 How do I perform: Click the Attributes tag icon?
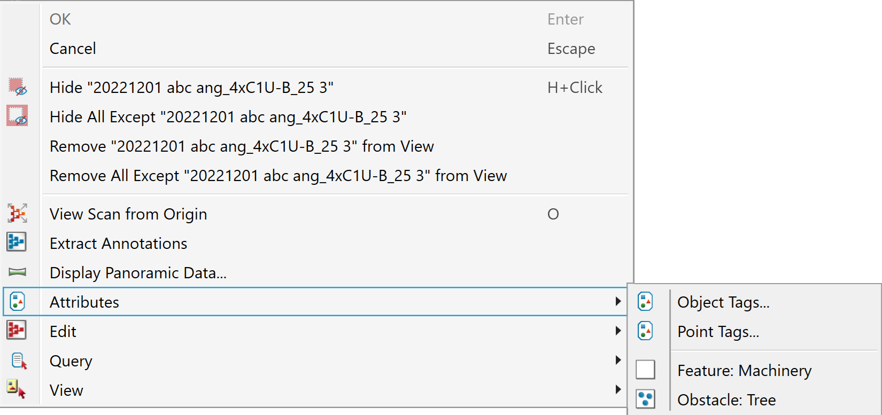[x=17, y=302]
